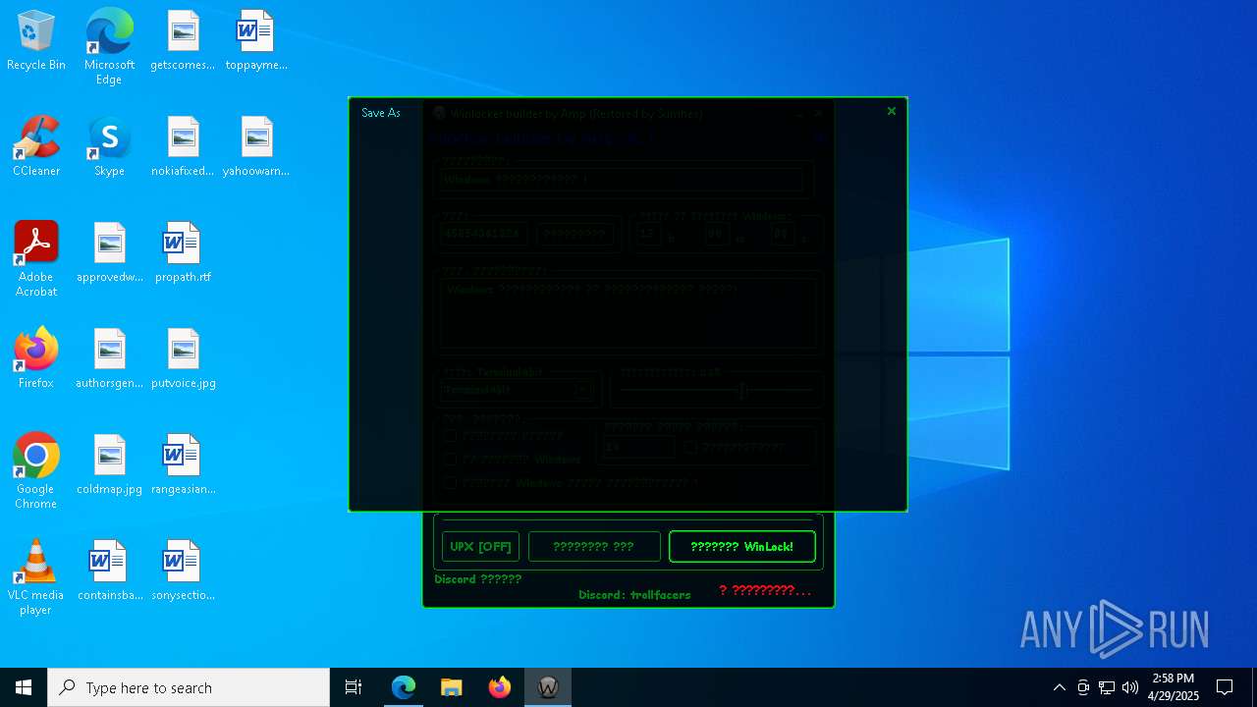Open Edge from the taskbar
Image resolution: width=1257 pixels, height=707 pixels.
point(404,687)
